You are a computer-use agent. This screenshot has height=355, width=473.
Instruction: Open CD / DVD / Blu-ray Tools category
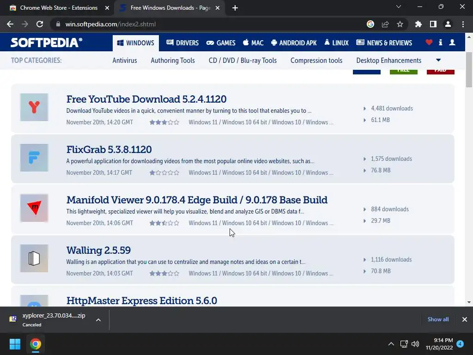[x=243, y=61]
